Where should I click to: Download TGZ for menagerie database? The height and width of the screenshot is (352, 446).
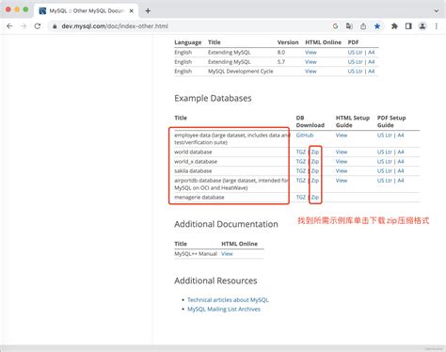click(x=300, y=198)
